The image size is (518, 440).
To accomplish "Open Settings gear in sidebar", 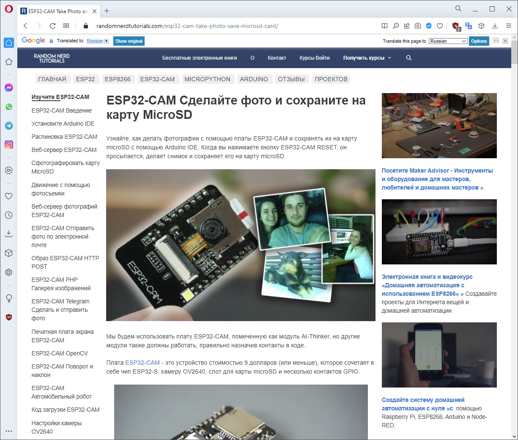I will tap(8, 272).
